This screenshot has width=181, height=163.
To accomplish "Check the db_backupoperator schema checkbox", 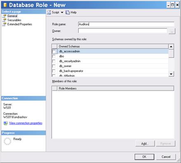I will click(x=54, y=71).
